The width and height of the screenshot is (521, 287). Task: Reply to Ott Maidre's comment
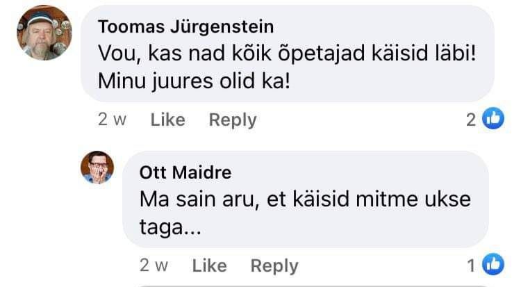(x=274, y=265)
